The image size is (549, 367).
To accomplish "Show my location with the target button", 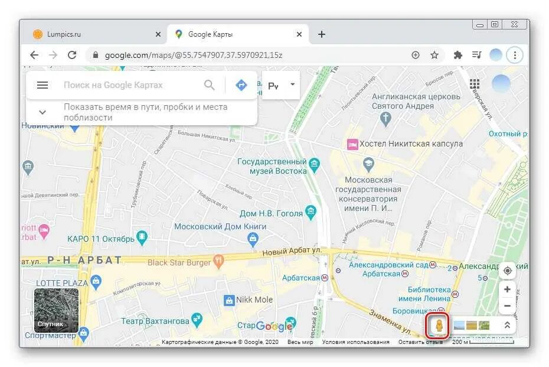I will [x=507, y=271].
